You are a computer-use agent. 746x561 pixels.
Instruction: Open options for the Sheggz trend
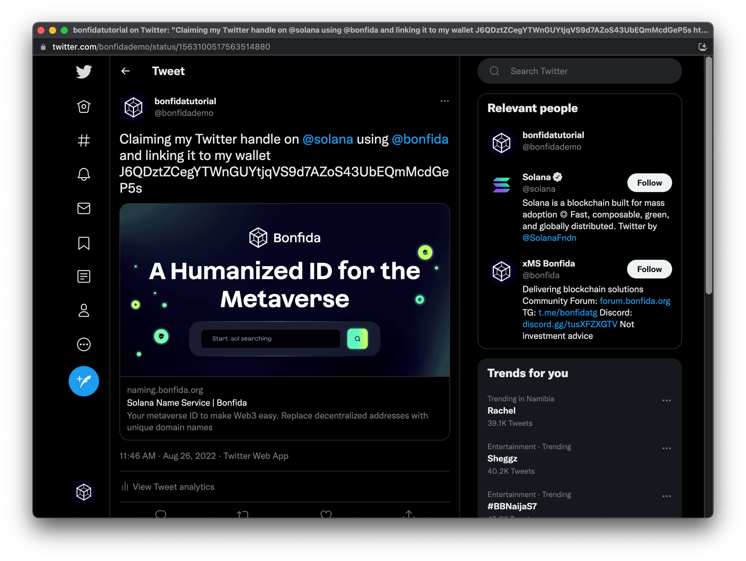pyautogui.click(x=666, y=448)
